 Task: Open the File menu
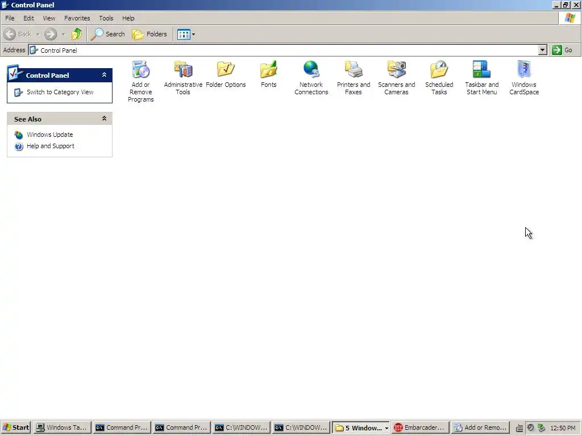click(10, 18)
